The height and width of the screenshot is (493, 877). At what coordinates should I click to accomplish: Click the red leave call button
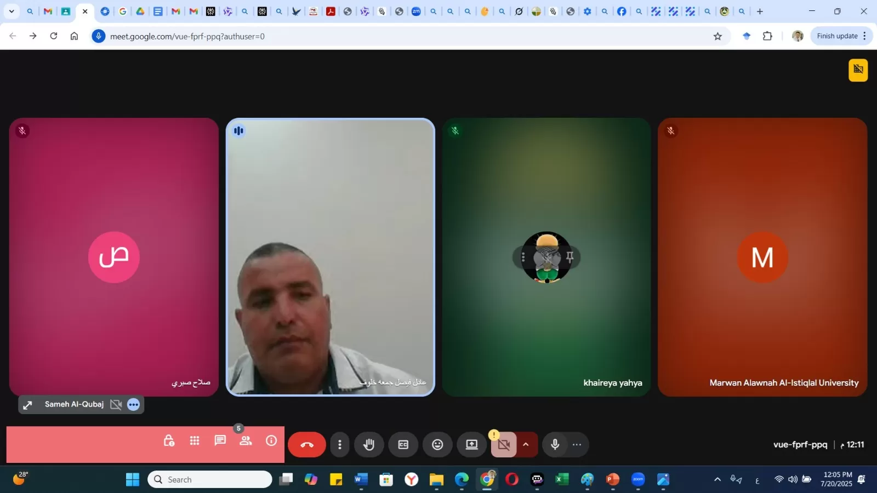coord(307,445)
